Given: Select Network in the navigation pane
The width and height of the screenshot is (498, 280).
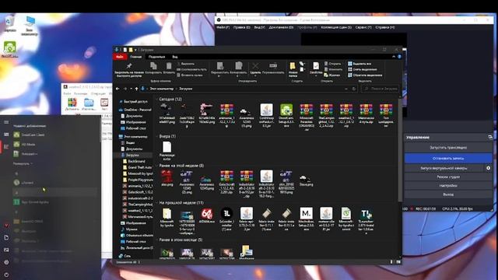Looking at the screenshot, I should pos(124,256).
